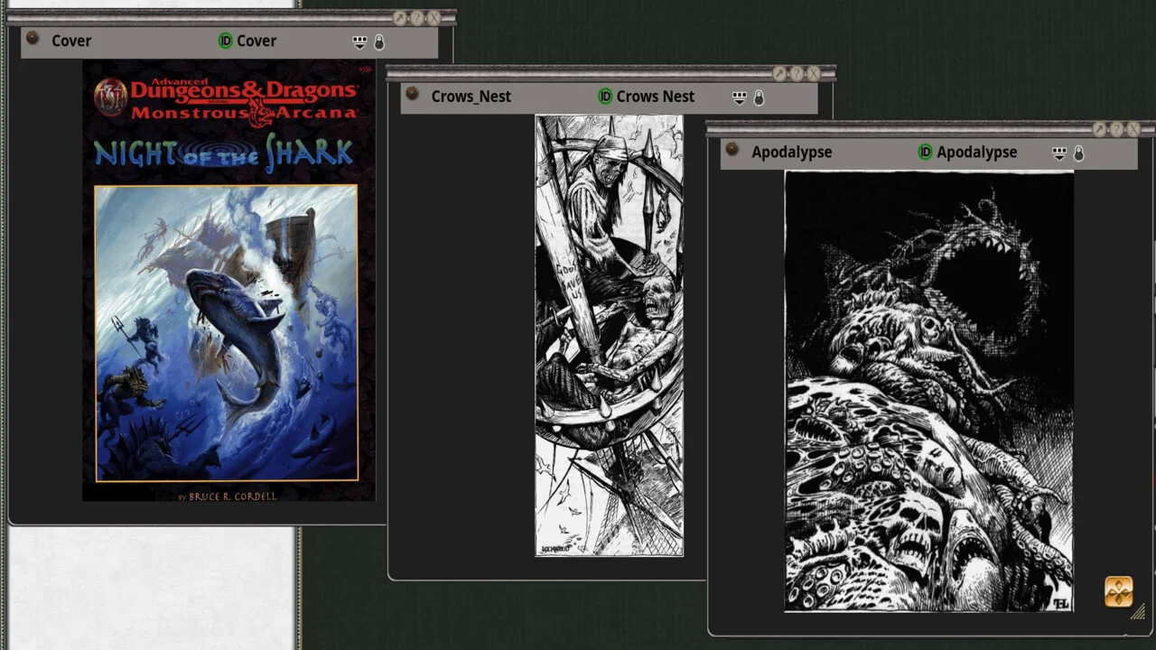Toggle the padlock on Cover image
Screen dimensions: 1156x650
379,42
